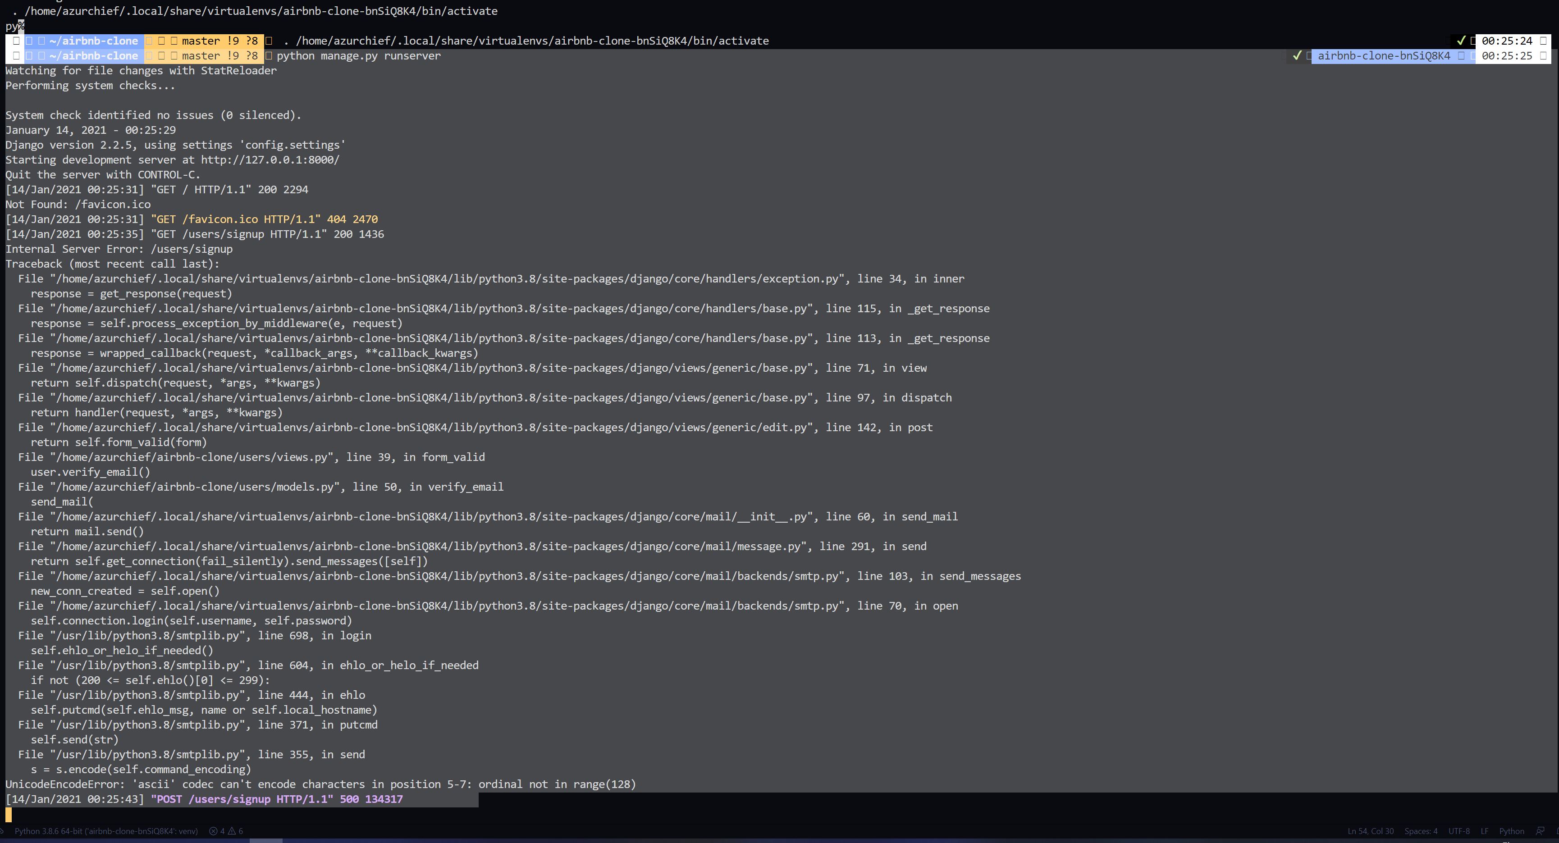Image resolution: width=1559 pixels, height=843 pixels.
Task: Open the Spaces: 4 indentation selector
Action: 1421,831
